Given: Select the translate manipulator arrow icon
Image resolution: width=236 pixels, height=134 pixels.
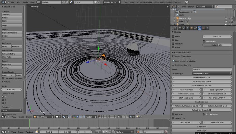Looking at the screenshot, I should coord(77,117).
